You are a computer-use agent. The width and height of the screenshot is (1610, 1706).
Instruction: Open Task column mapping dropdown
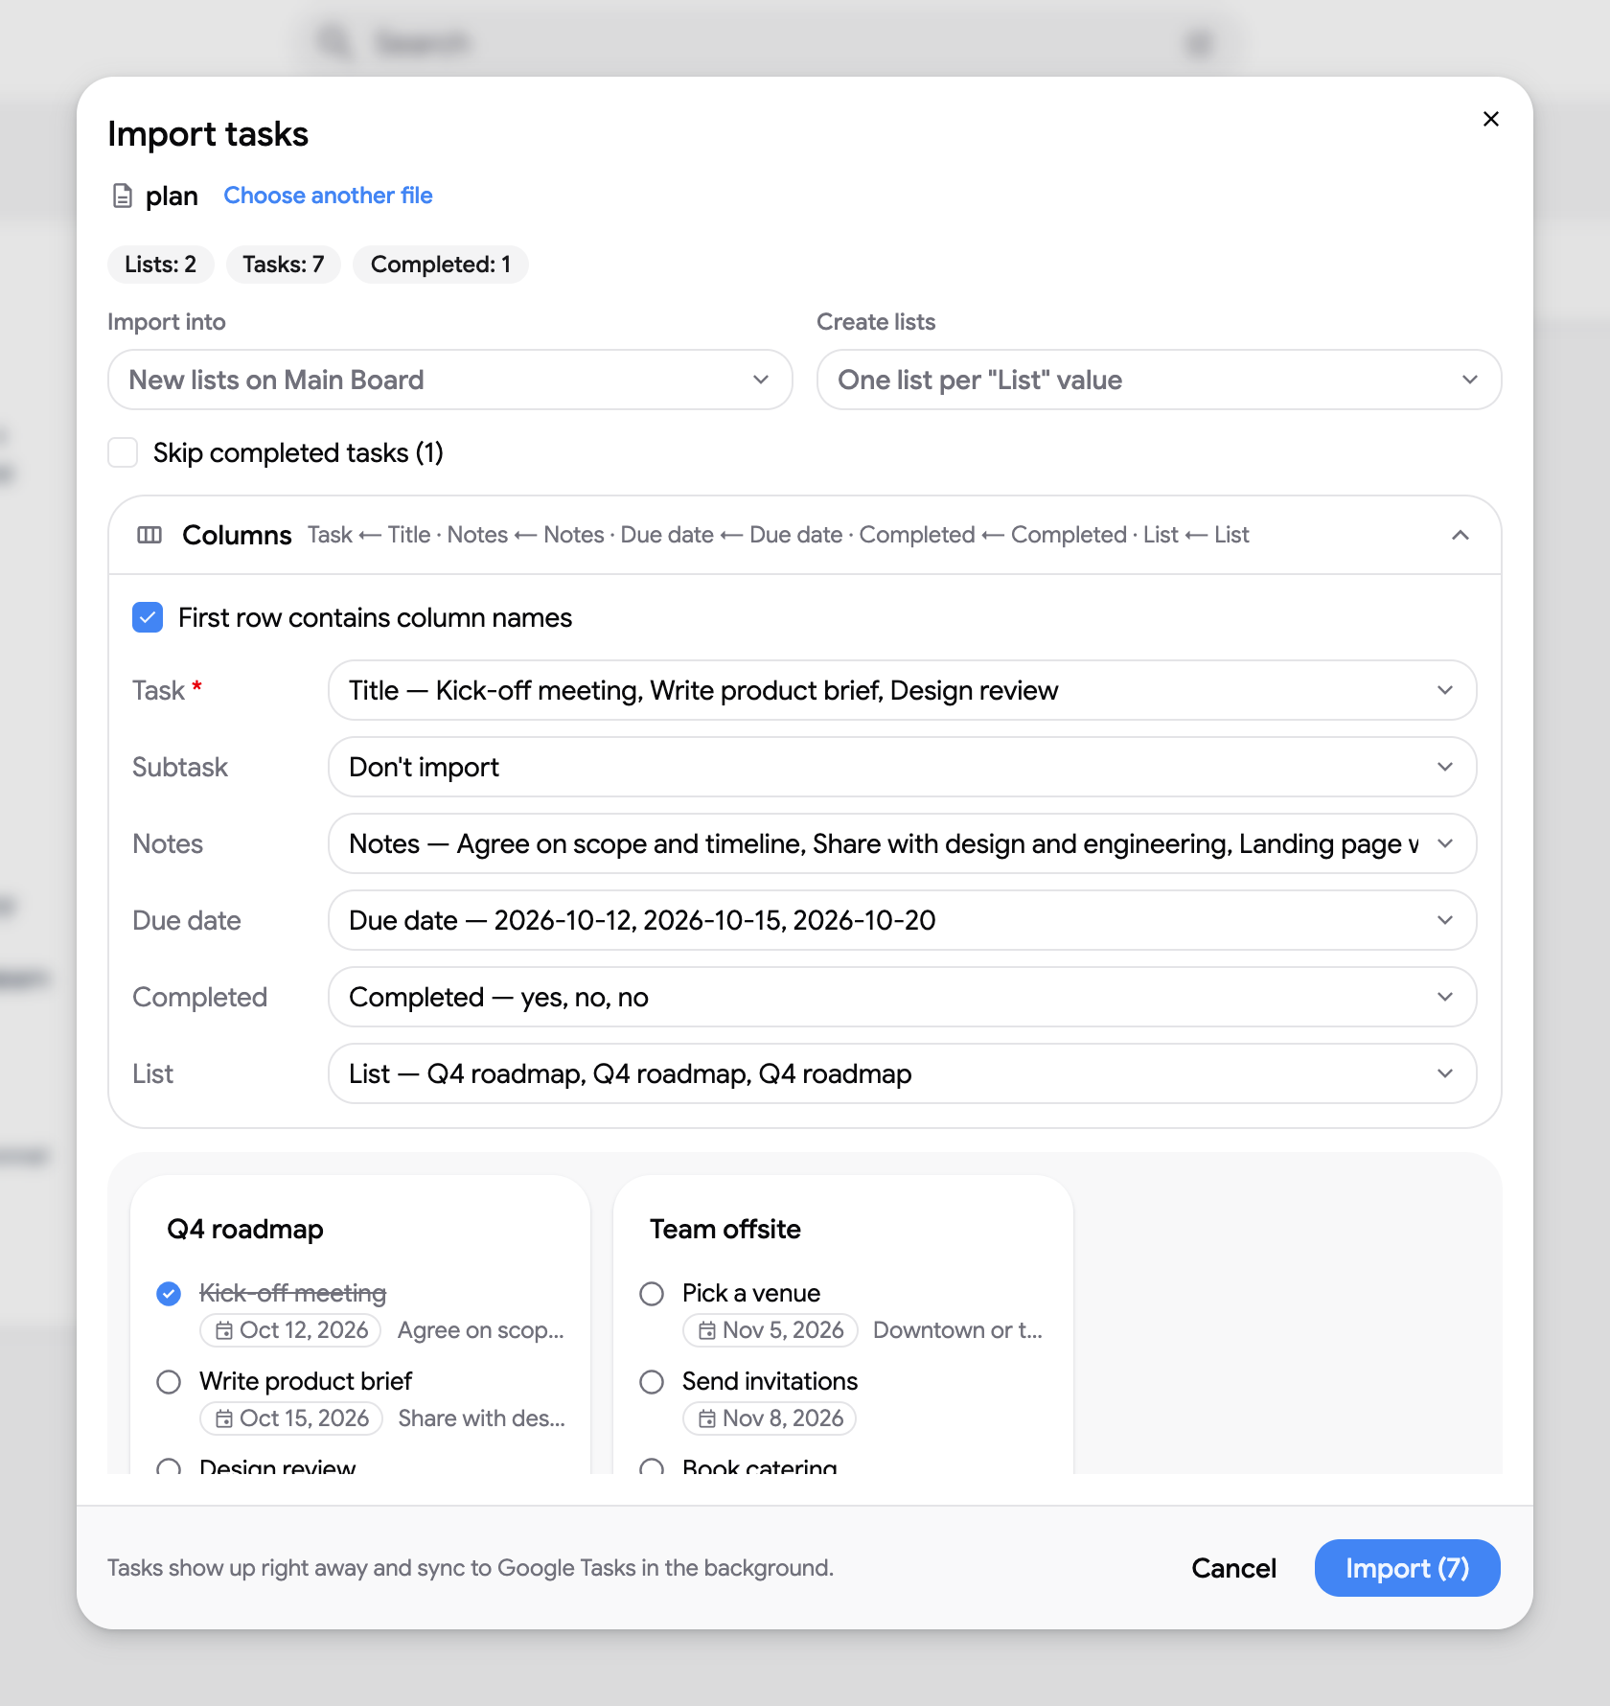pyautogui.click(x=902, y=690)
